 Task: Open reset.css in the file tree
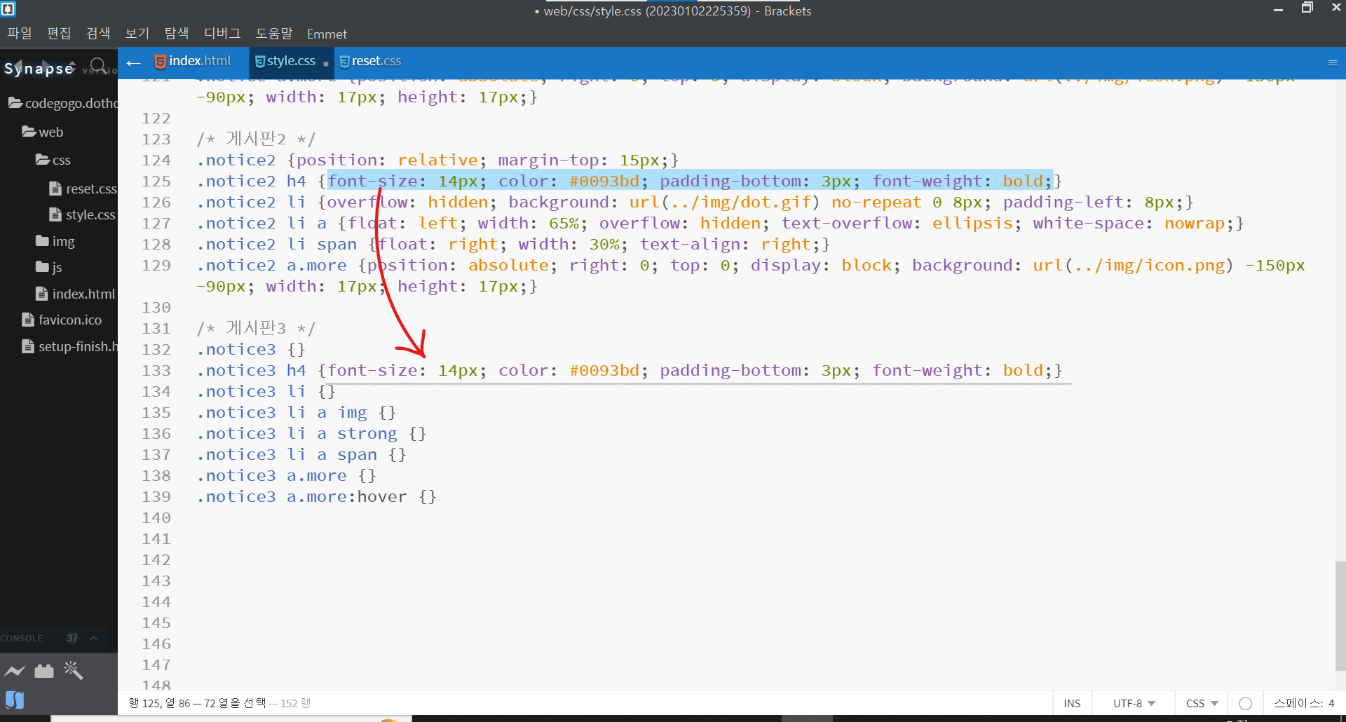tap(83, 189)
